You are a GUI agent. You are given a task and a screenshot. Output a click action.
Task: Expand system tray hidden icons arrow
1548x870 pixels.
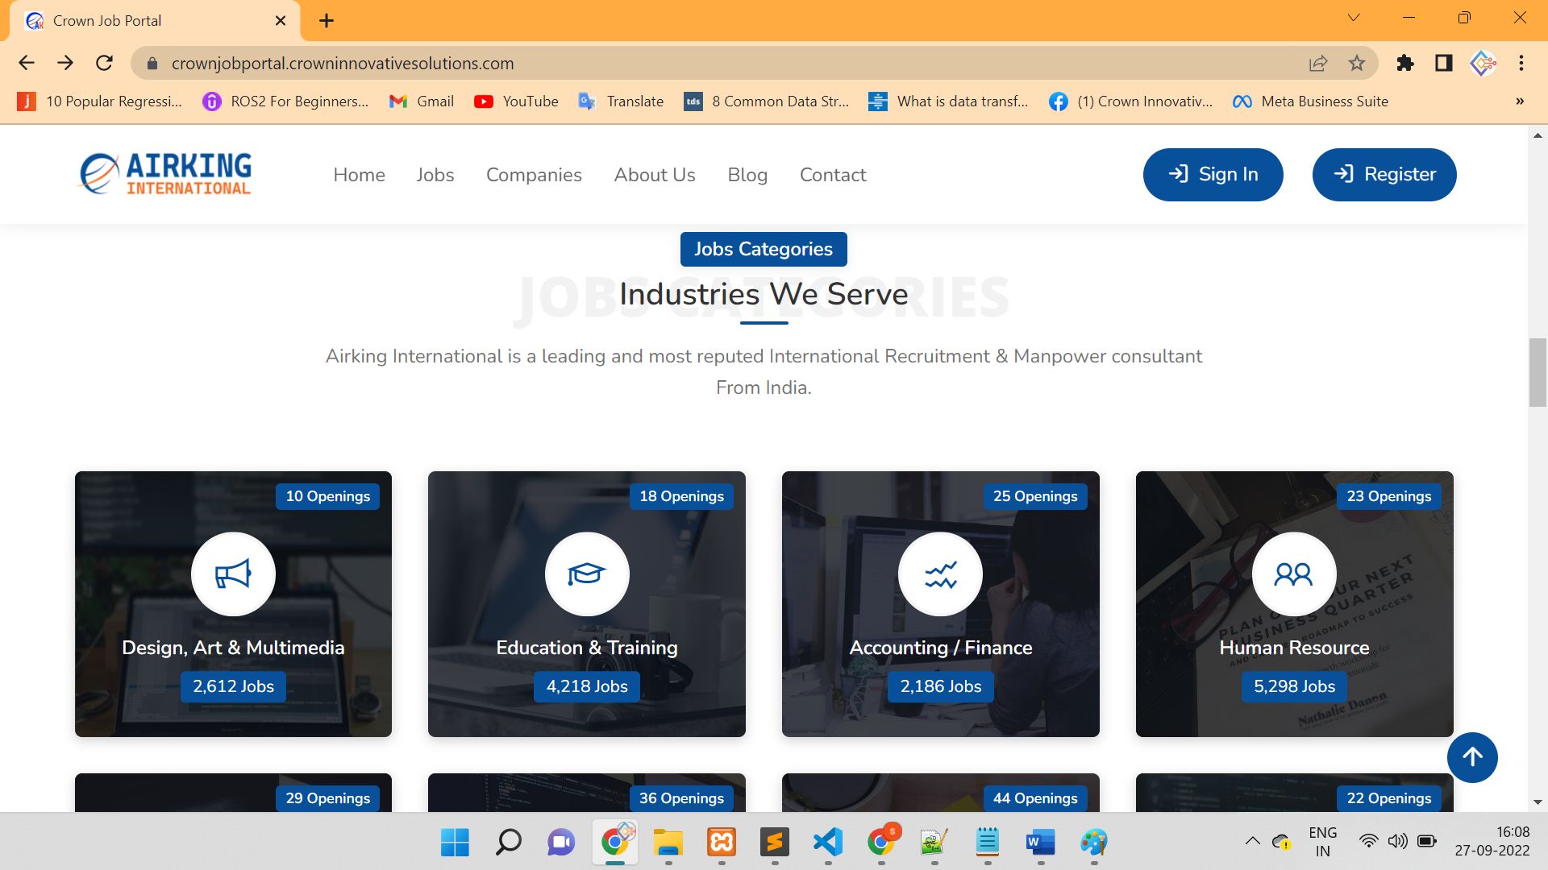[x=1252, y=841]
